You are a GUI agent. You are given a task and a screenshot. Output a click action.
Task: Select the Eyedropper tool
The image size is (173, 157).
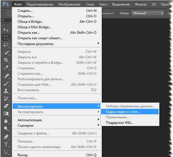tap(6, 68)
